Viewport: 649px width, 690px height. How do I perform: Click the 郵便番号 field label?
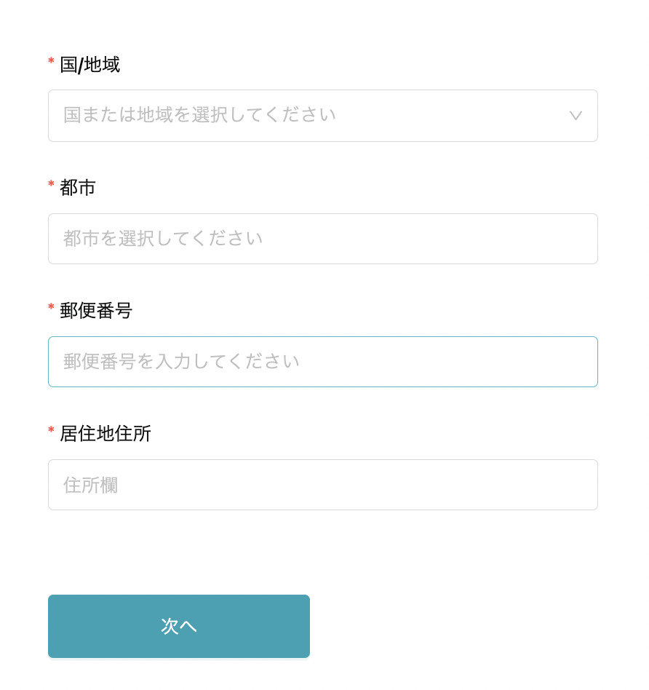96,311
